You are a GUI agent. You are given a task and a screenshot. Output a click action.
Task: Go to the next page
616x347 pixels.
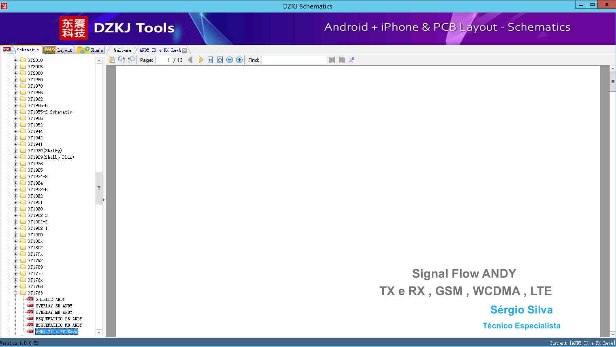tap(200, 60)
